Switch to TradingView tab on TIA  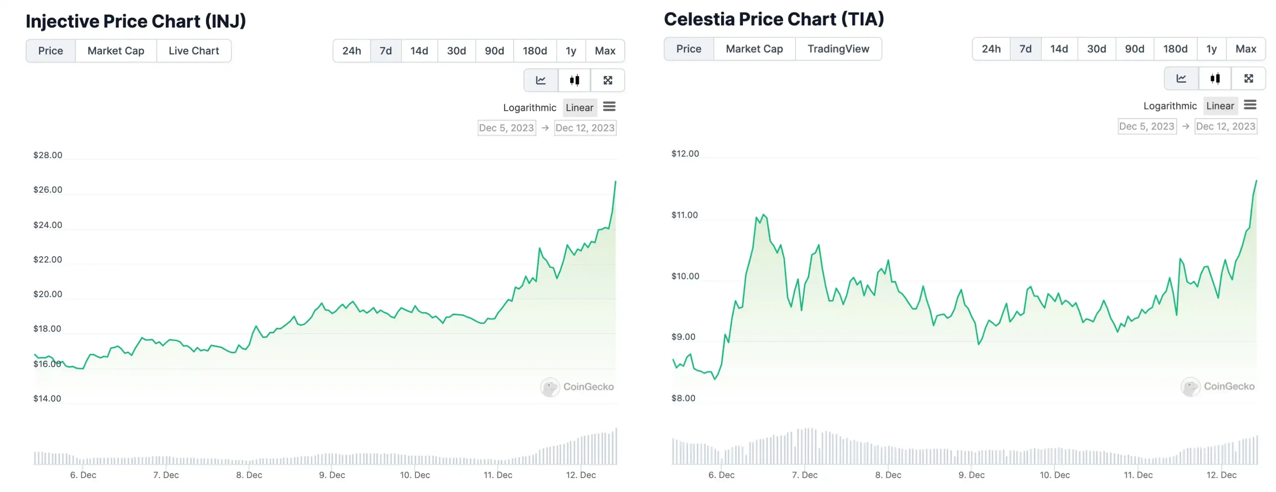pos(838,49)
